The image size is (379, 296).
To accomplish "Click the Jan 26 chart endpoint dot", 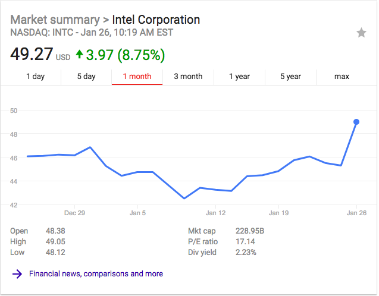I will click(x=356, y=122).
